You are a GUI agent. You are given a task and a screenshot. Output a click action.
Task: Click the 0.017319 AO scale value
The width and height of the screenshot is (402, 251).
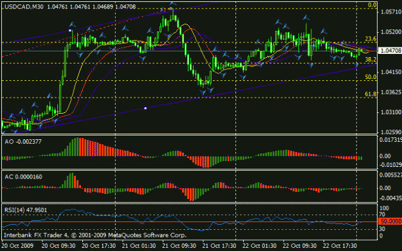click(x=390, y=140)
